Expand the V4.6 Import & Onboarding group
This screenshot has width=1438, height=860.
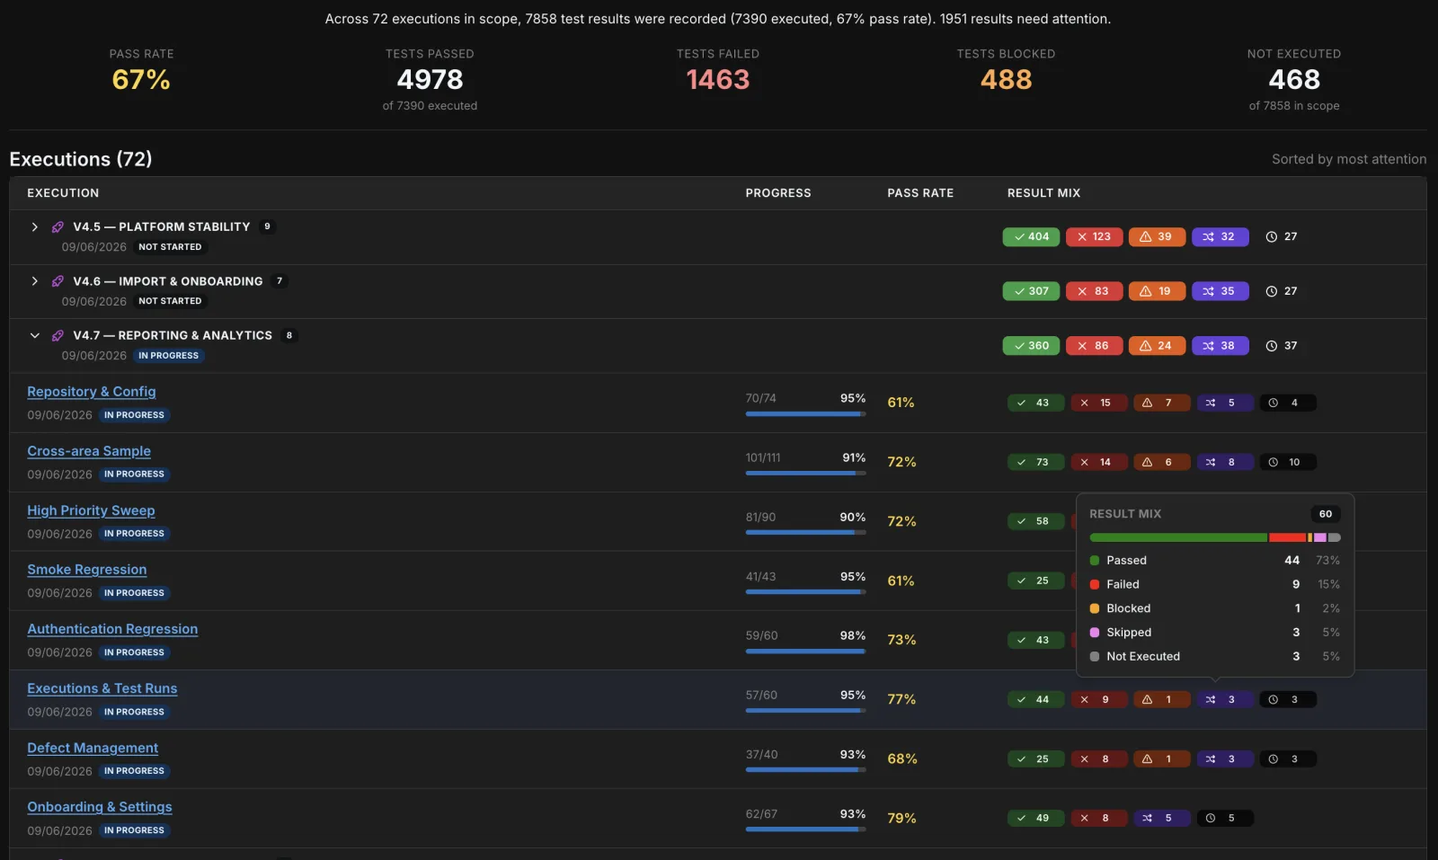(34, 281)
